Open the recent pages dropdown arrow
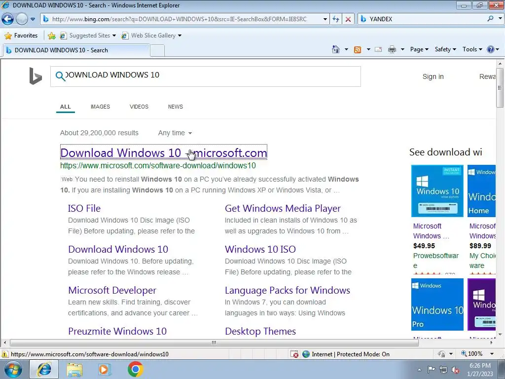The width and height of the screenshot is (505, 379). 33,19
